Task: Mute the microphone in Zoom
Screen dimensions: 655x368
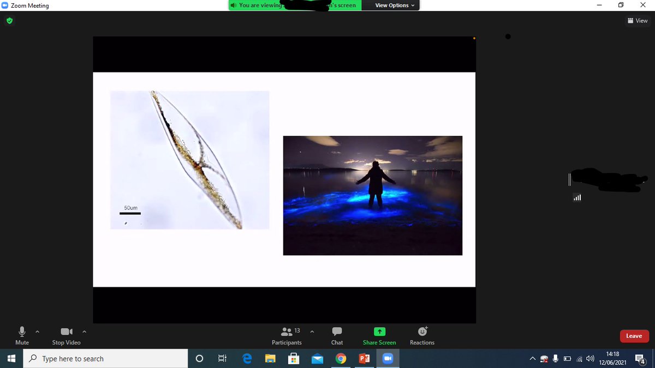Action: tap(22, 336)
